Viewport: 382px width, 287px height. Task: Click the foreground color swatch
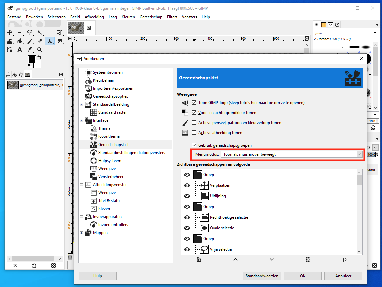pyautogui.click(x=32, y=59)
